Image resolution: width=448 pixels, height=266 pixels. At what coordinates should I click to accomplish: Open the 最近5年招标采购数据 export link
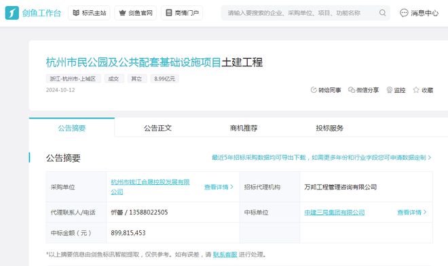point(322,158)
